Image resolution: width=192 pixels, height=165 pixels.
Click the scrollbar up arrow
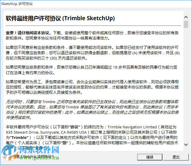[186, 17]
